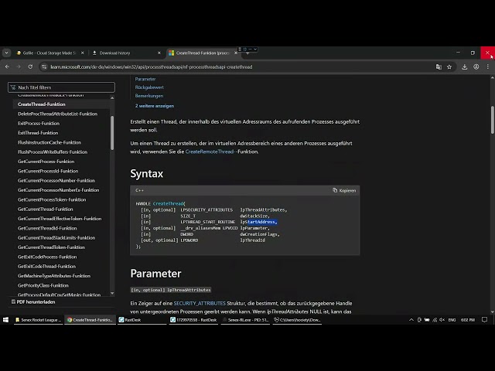Switch to the RustDesk taskbar window

[142, 319]
